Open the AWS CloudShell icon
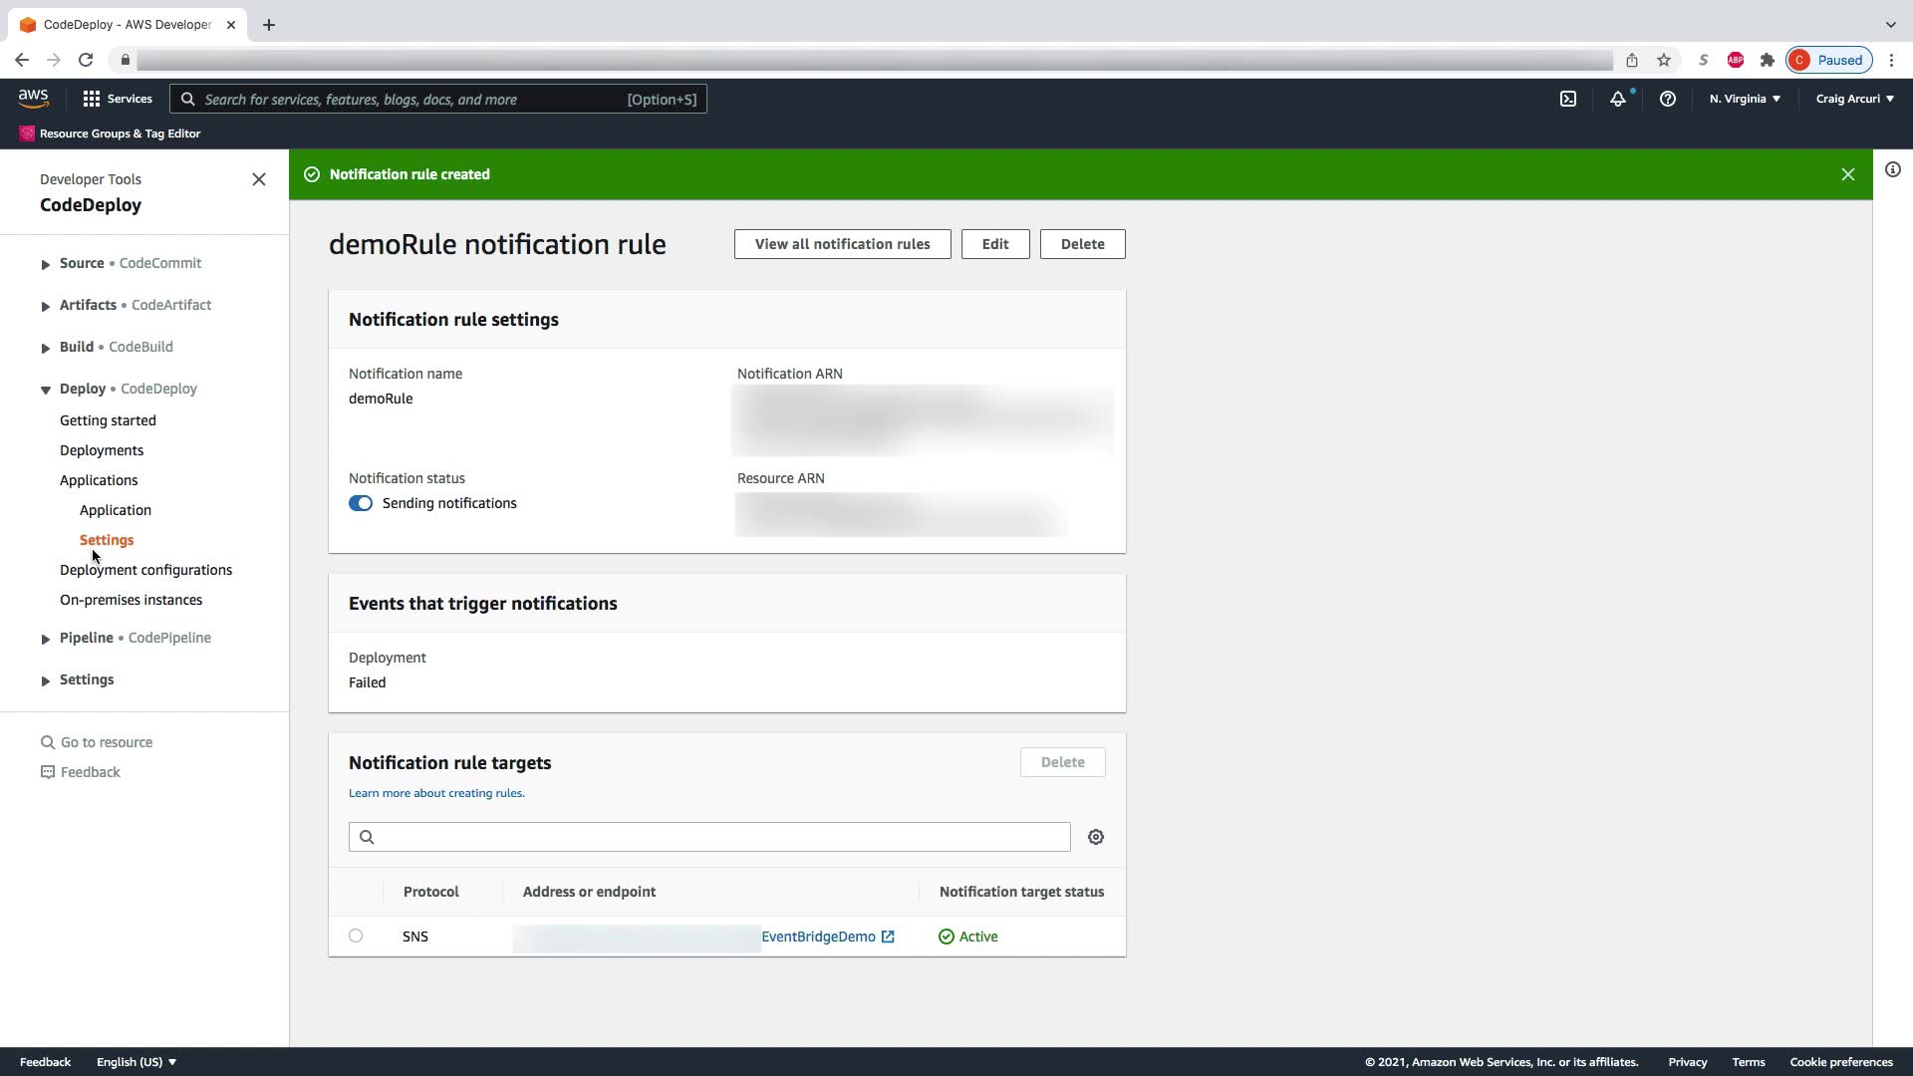The width and height of the screenshot is (1913, 1076). coord(1568,99)
